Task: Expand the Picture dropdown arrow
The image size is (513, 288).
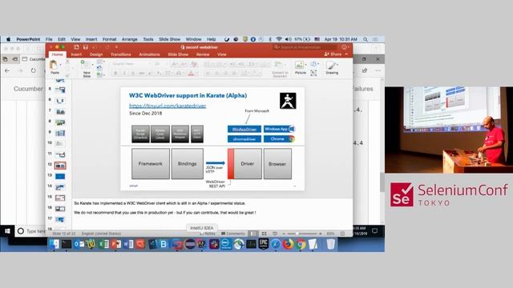Action: pyautogui.click(x=305, y=65)
